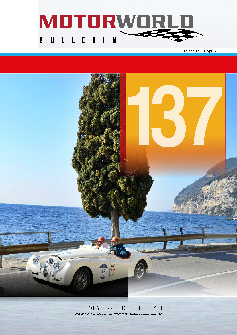This screenshot has width=237, height=335.
Task: Select the word "LIFESTYLE" in the tagline
Action: [x=148, y=308]
